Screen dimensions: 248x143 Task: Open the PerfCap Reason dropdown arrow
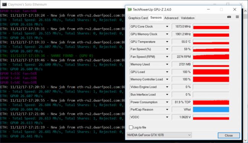167,110
